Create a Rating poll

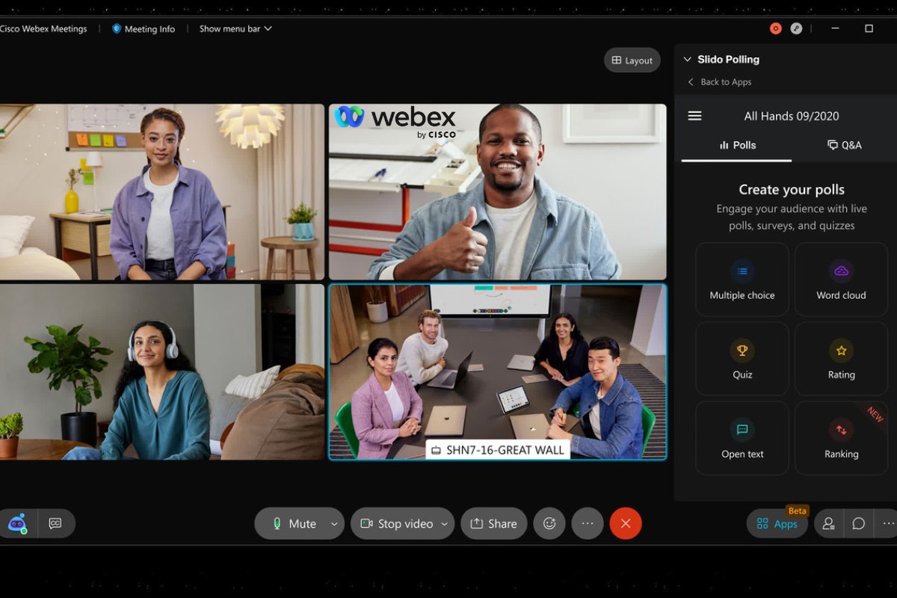coord(841,359)
